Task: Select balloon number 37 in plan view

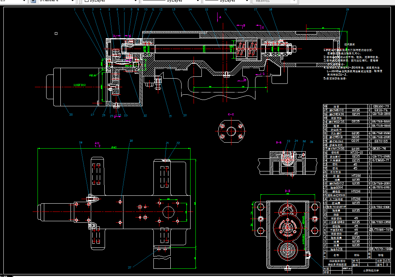Action: pyautogui.click(x=129, y=267)
